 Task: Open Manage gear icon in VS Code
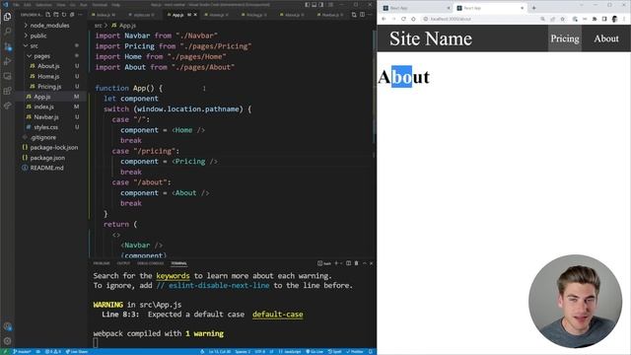tap(7, 341)
